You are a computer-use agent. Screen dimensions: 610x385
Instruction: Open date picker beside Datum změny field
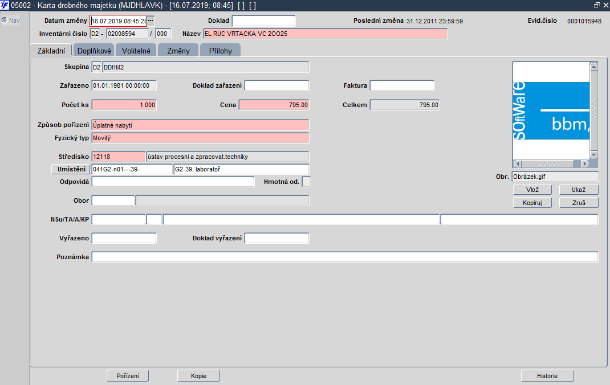coord(151,21)
